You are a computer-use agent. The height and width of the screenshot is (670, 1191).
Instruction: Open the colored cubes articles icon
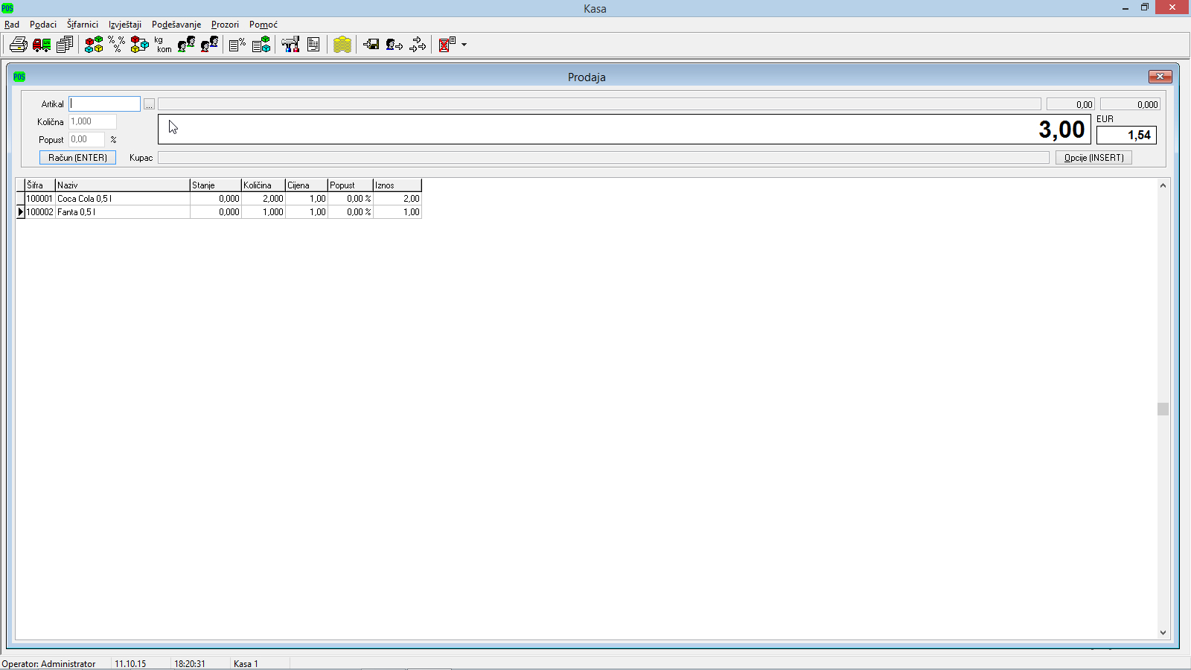point(94,45)
